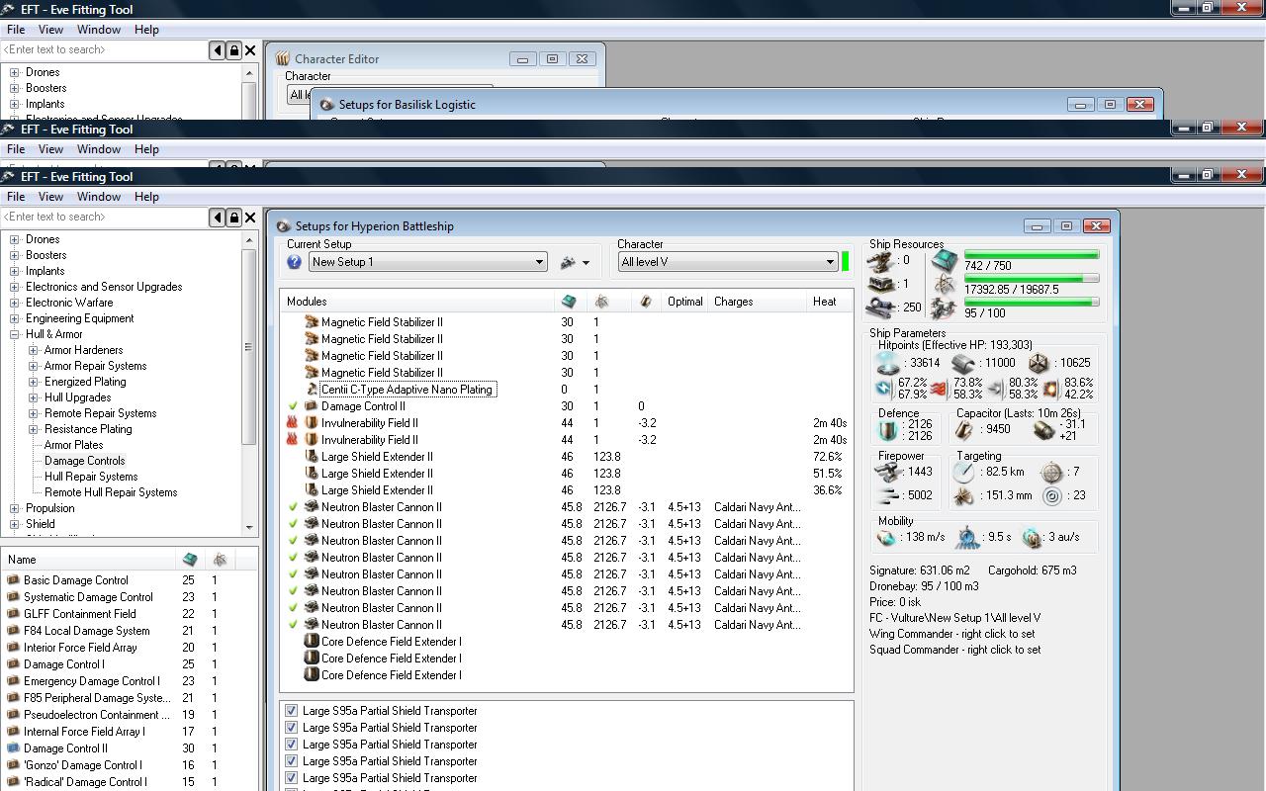Click the capacitor capacity icon showing 9450
Screen dimensions: 1266x791
pyautogui.click(x=964, y=430)
